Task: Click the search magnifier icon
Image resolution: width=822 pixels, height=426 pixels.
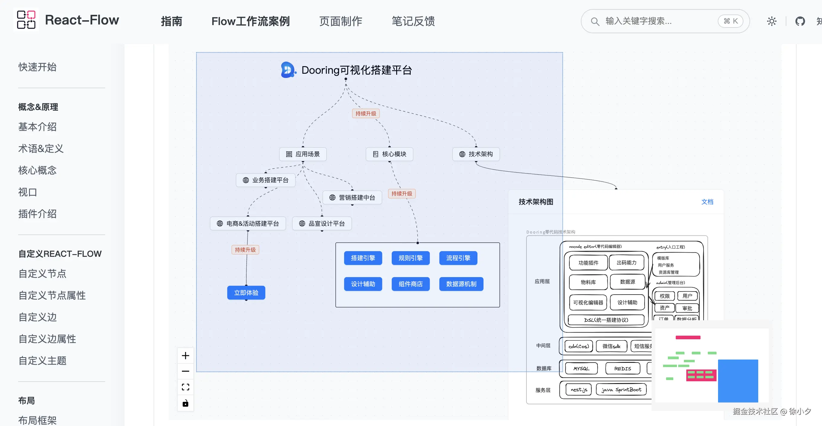Action: (595, 21)
